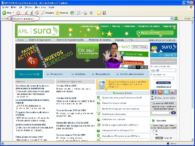
Task: Switch to Centro de legislación tab
Action: (40, 40)
